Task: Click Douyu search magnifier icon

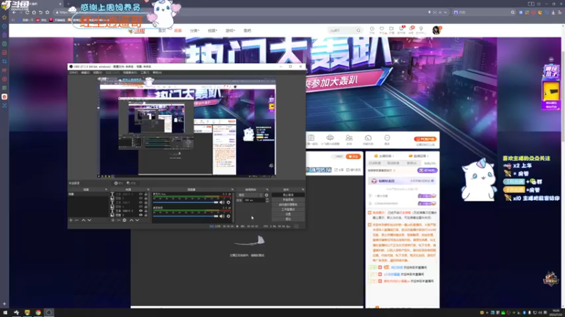Action: tap(359, 30)
